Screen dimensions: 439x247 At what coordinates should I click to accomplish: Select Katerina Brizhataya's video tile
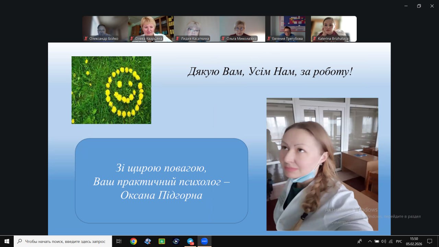click(333, 29)
